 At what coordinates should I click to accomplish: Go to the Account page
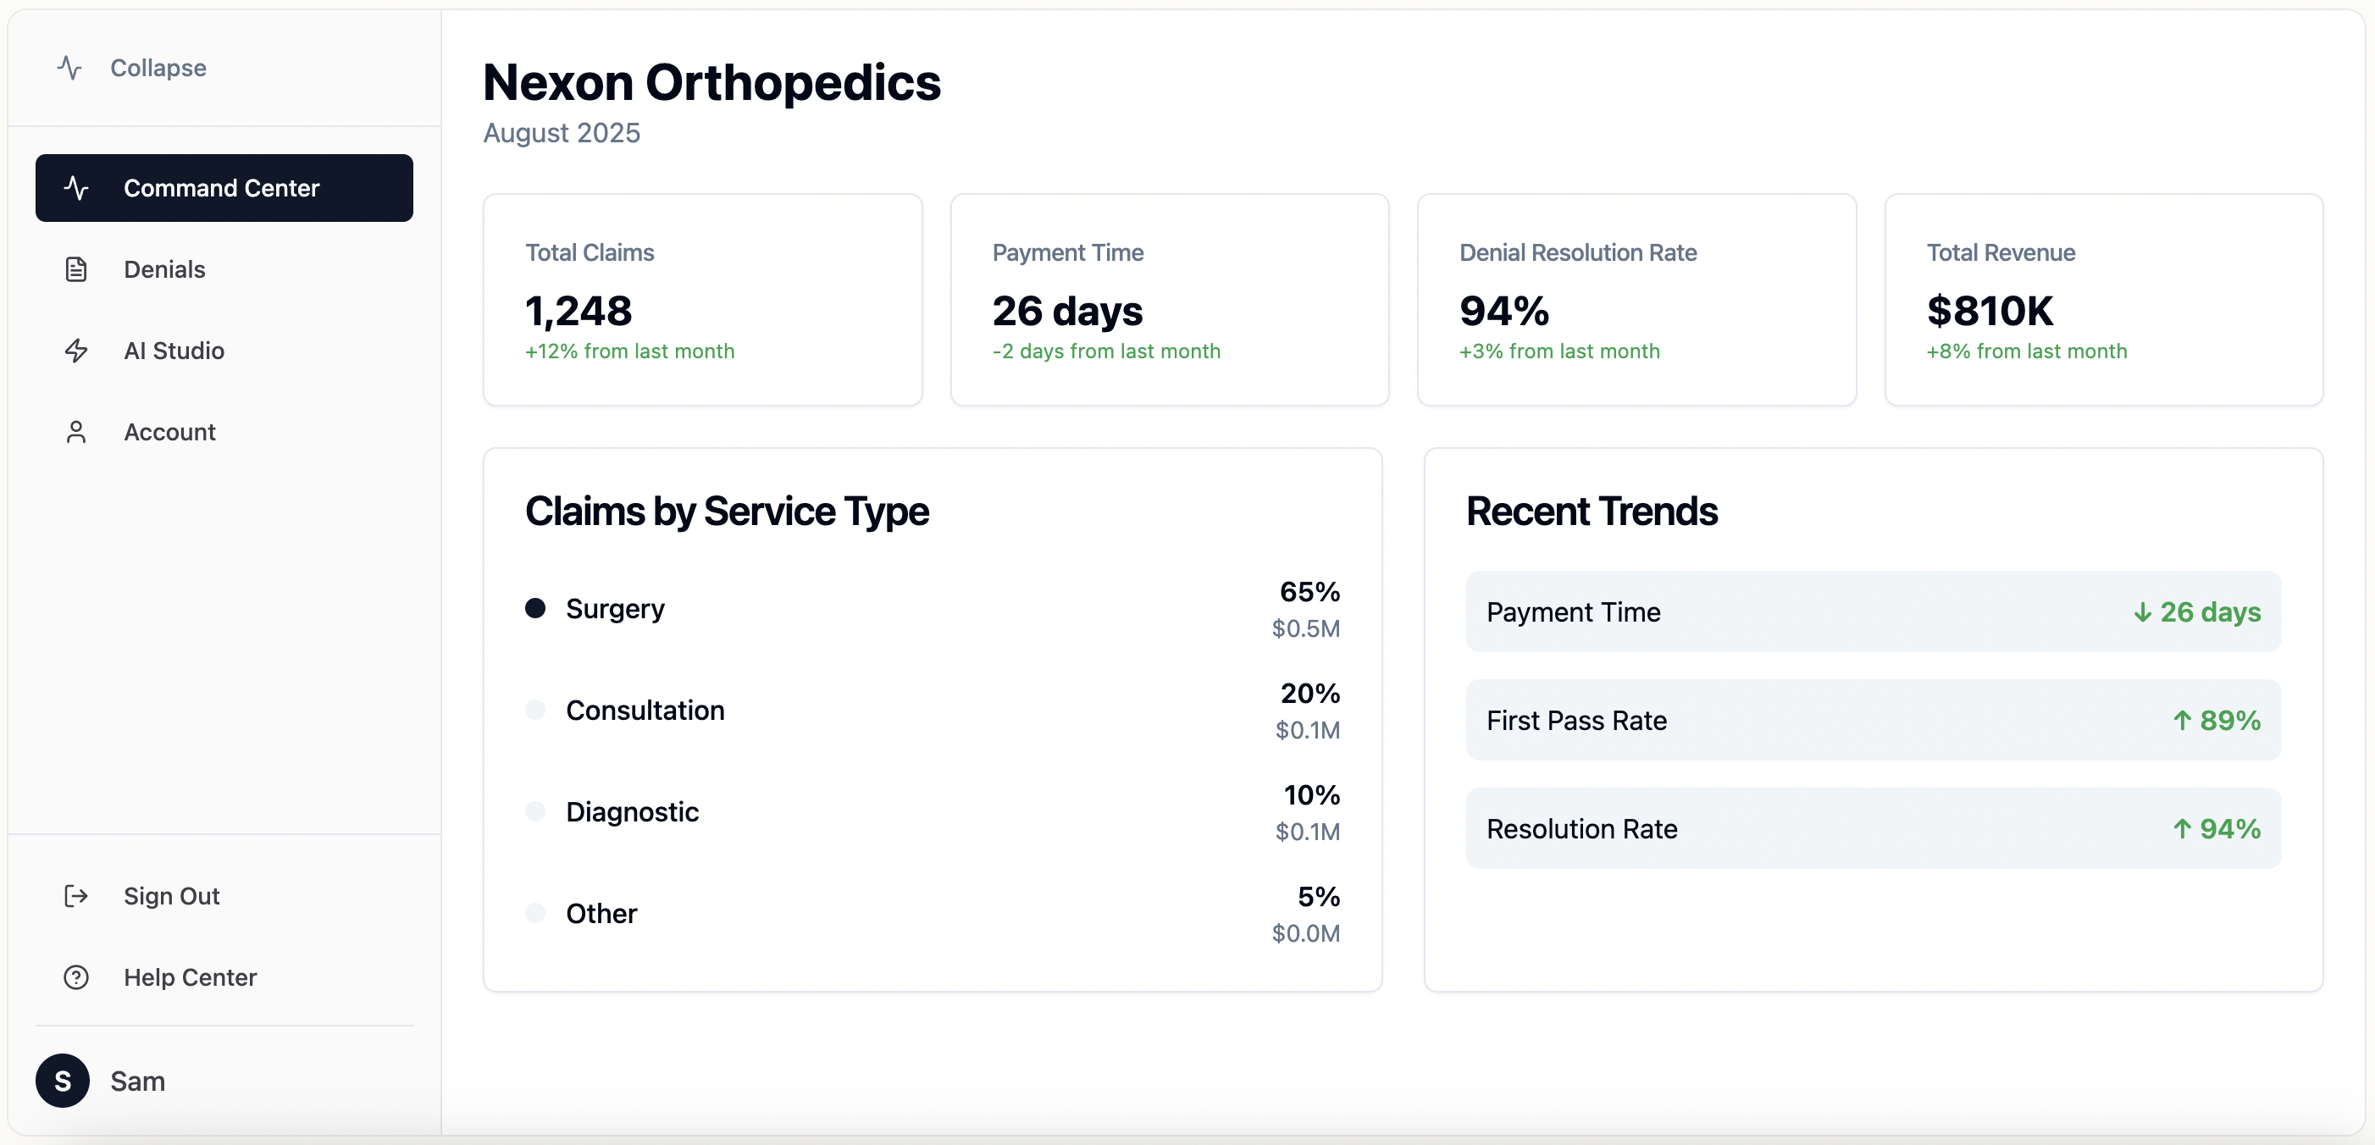[x=169, y=433]
